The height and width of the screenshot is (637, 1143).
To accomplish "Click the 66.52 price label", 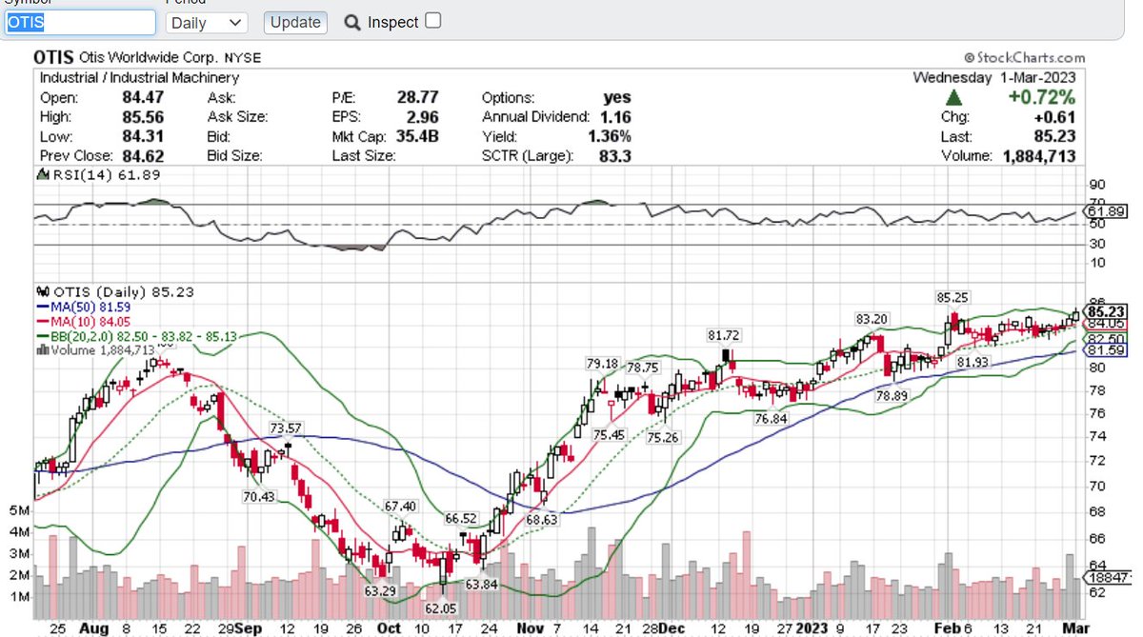I will coord(460,518).
